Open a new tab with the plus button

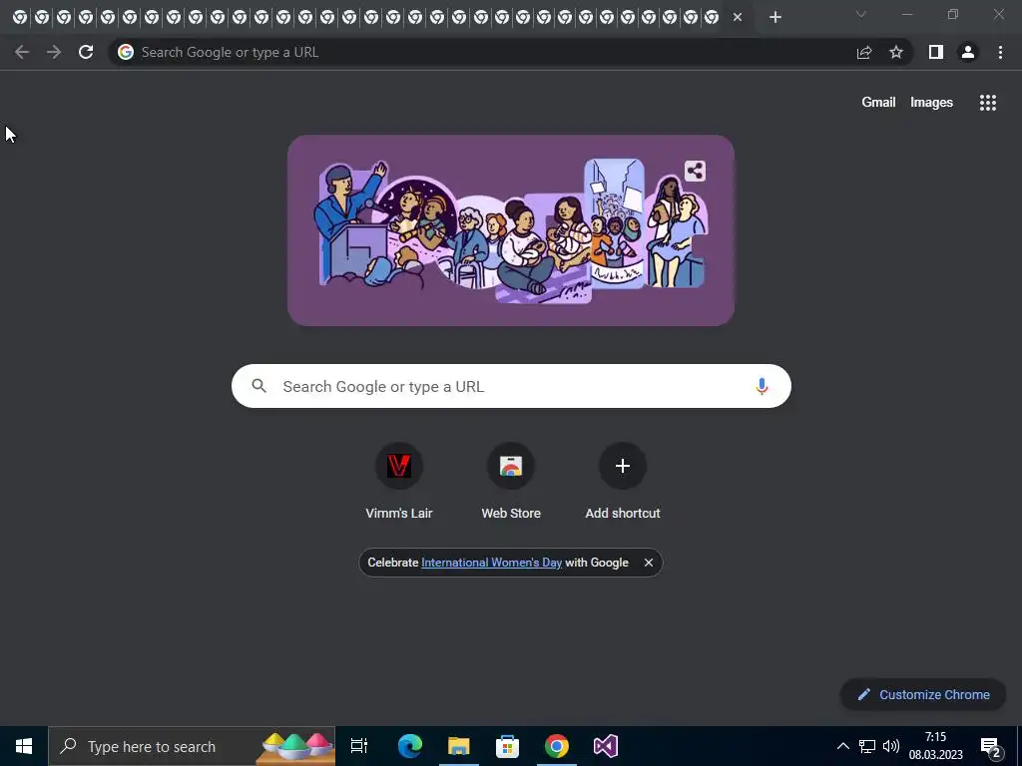774,18
